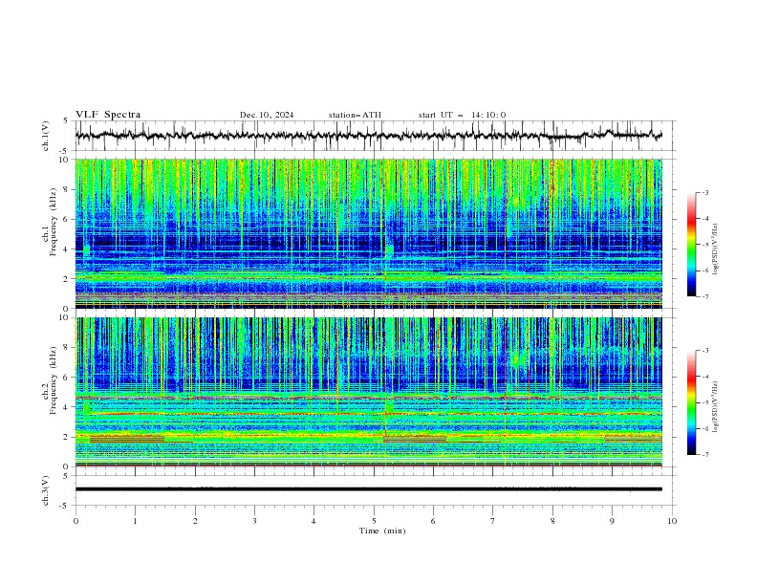Click the ch.2 PSD color scale bar

[x=691, y=402]
